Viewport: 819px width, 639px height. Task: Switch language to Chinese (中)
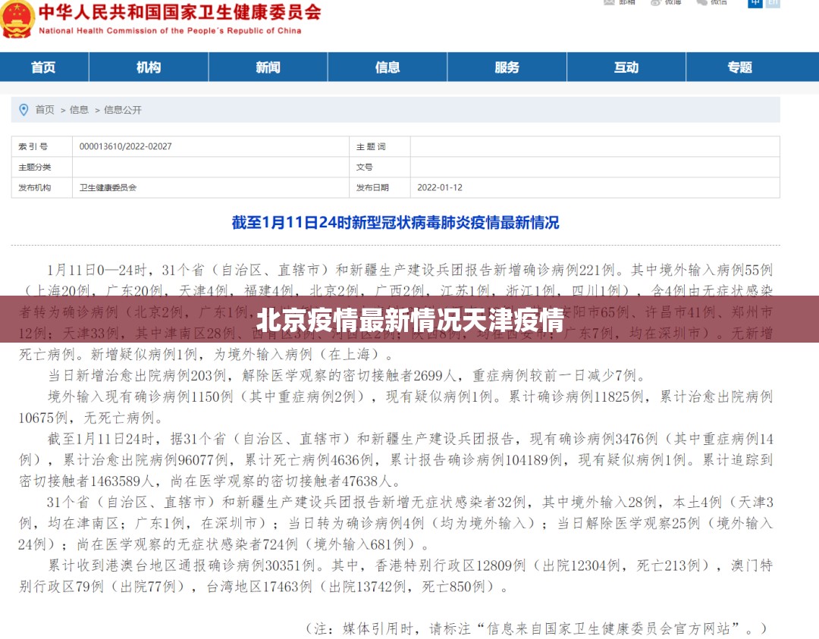(x=755, y=3)
